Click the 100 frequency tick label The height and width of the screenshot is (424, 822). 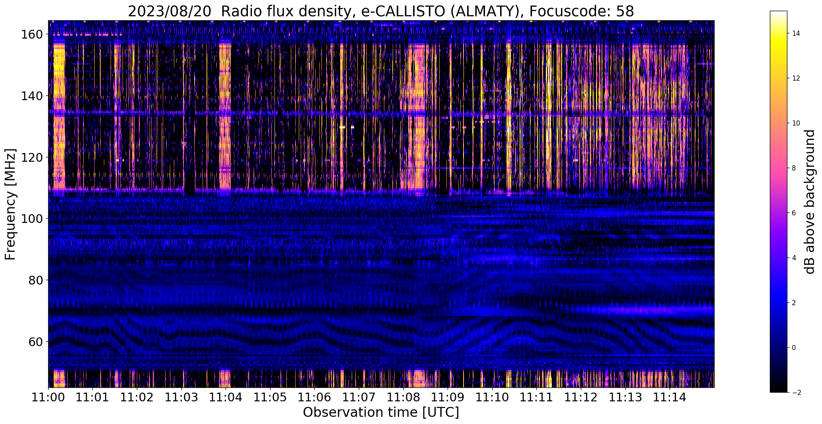(31, 219)
